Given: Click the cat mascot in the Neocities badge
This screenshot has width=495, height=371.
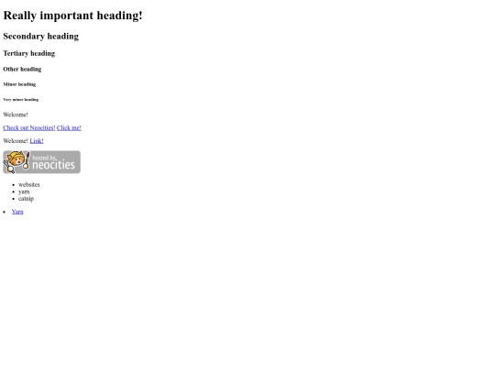Looking at the screenshot, I should pos(16,162).
